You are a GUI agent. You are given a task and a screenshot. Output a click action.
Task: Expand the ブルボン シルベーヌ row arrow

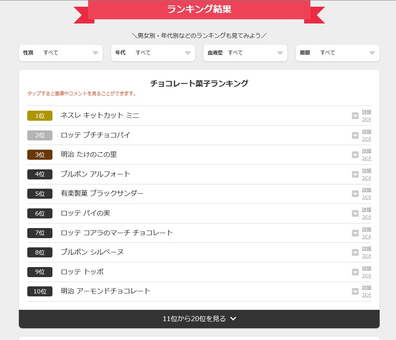pos(355,252)
